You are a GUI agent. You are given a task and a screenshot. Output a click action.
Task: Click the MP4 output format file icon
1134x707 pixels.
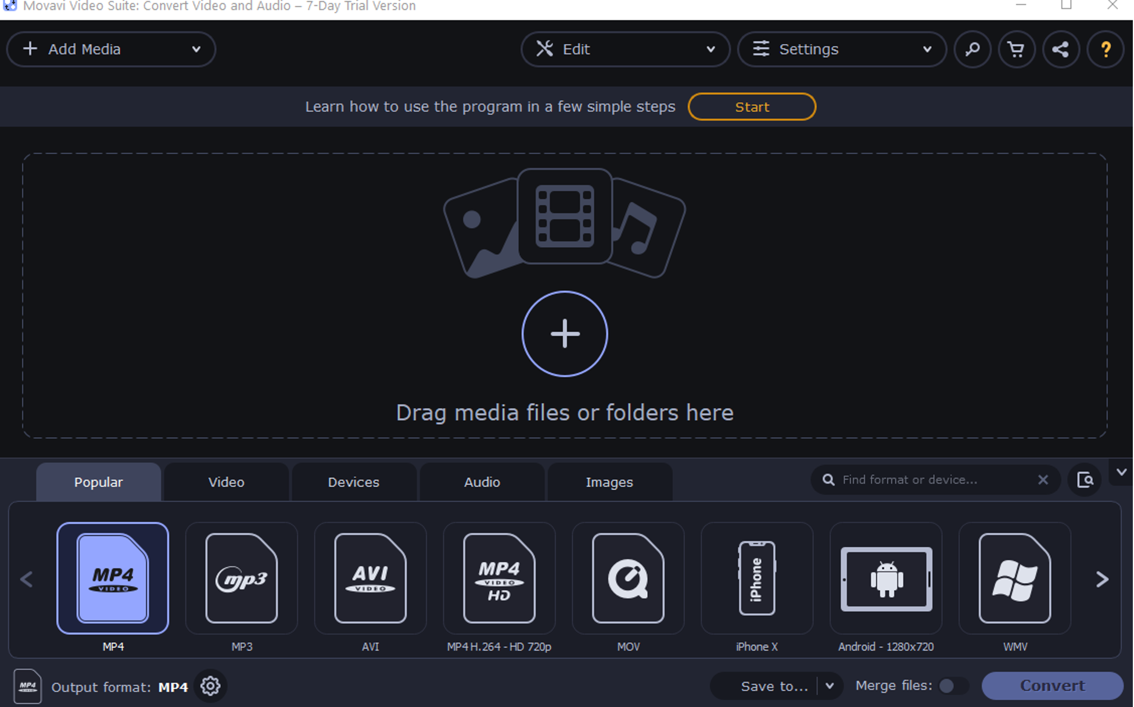pos(27,686)
